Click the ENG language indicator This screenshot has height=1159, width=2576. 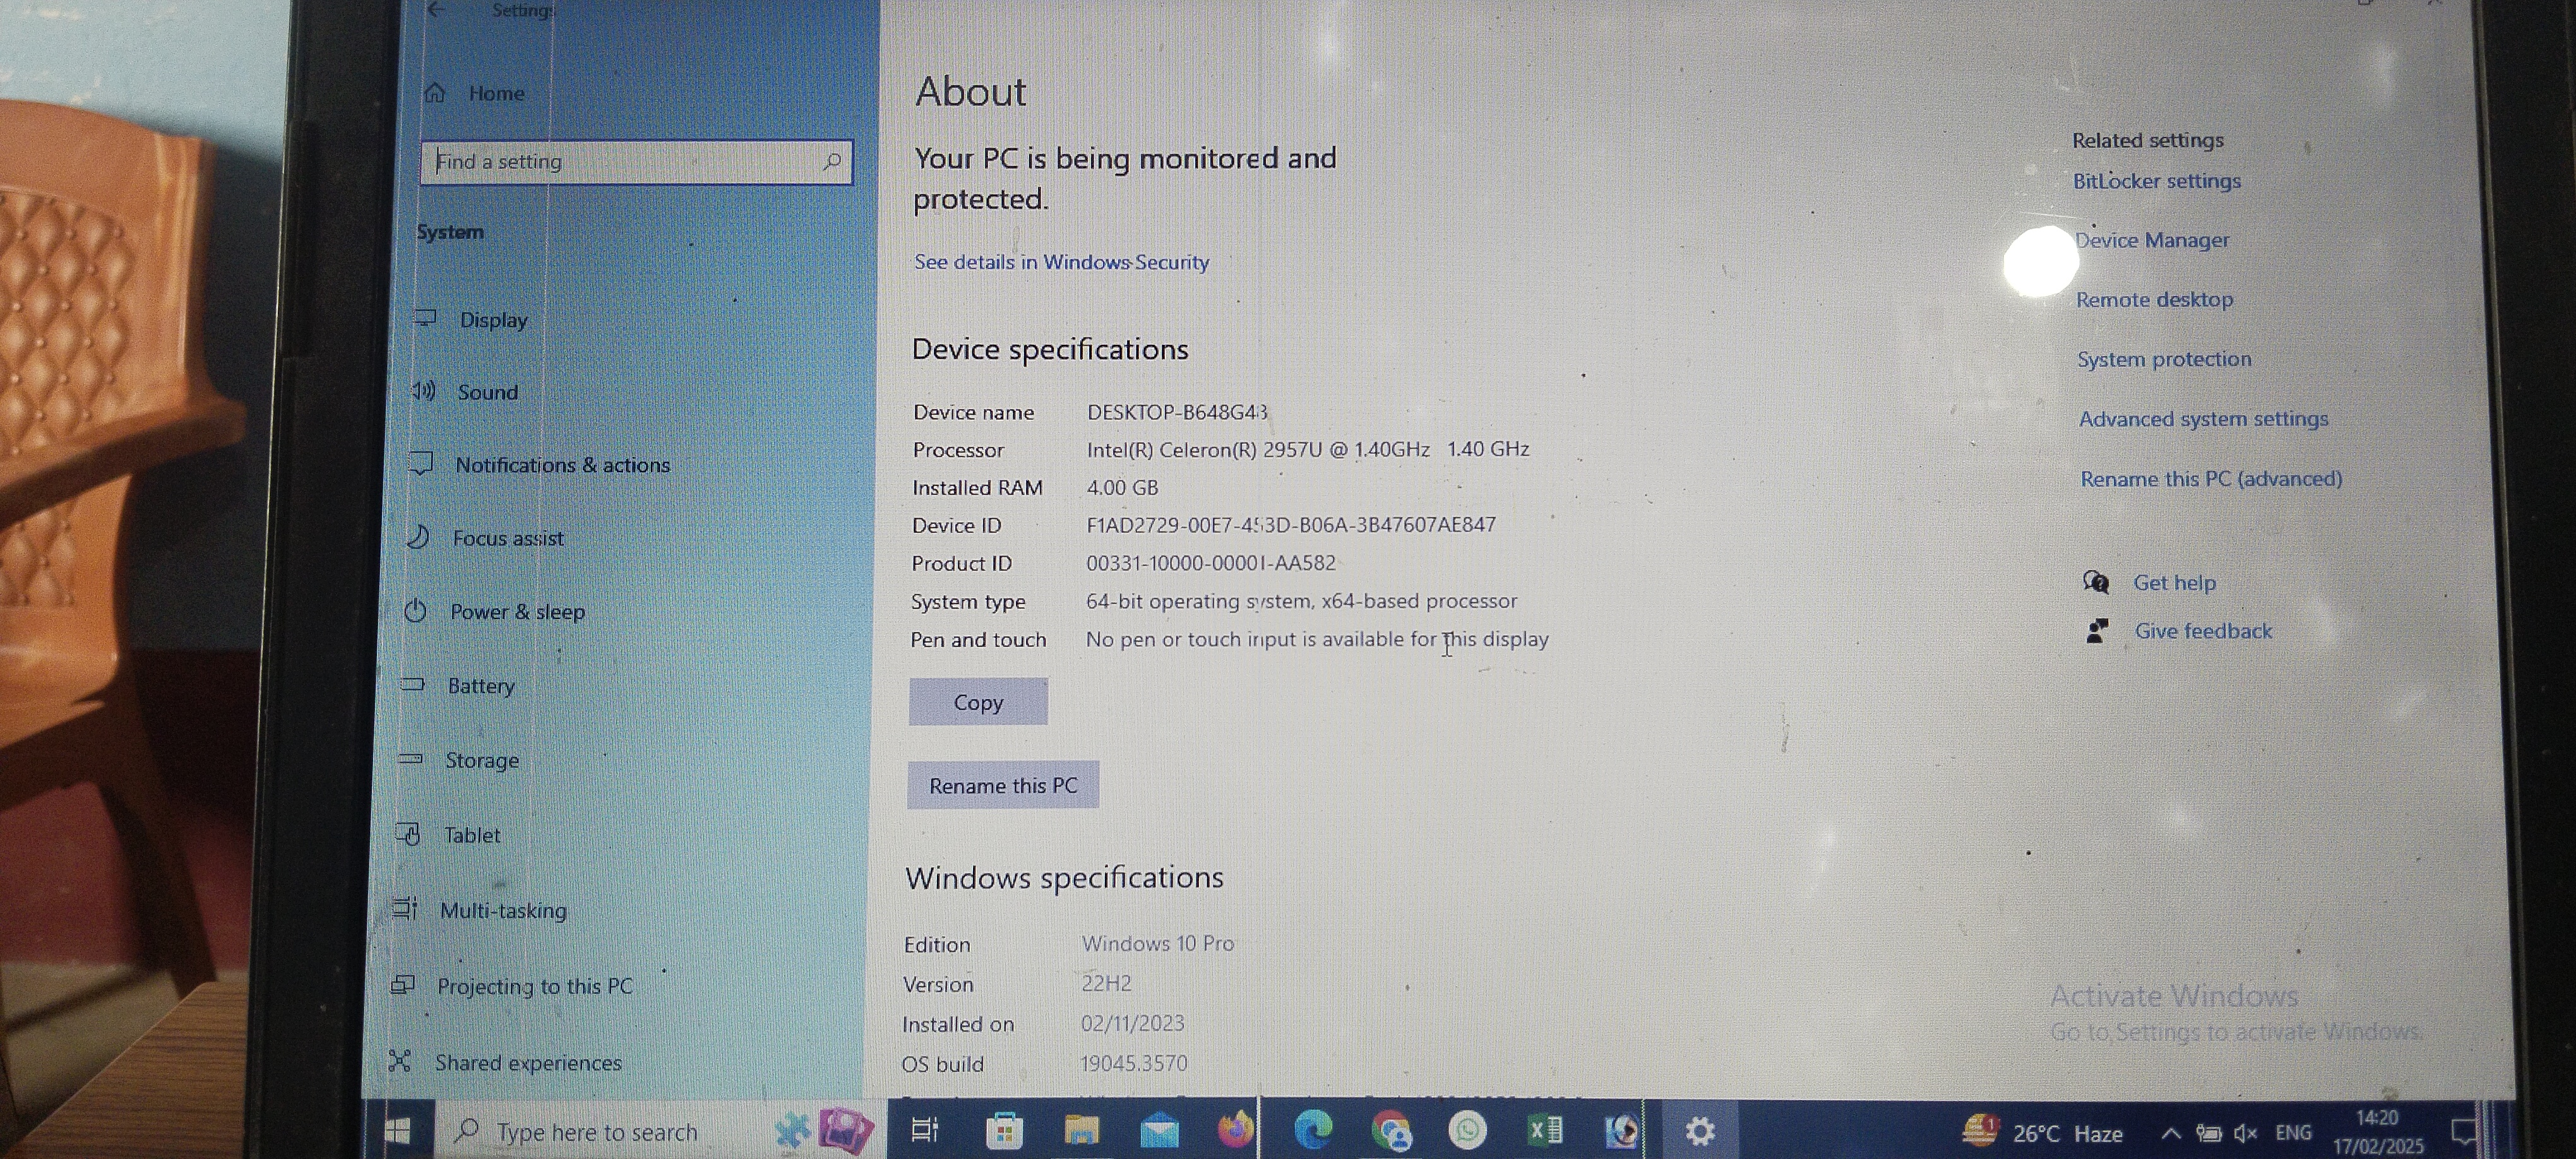(2293, 1133)
